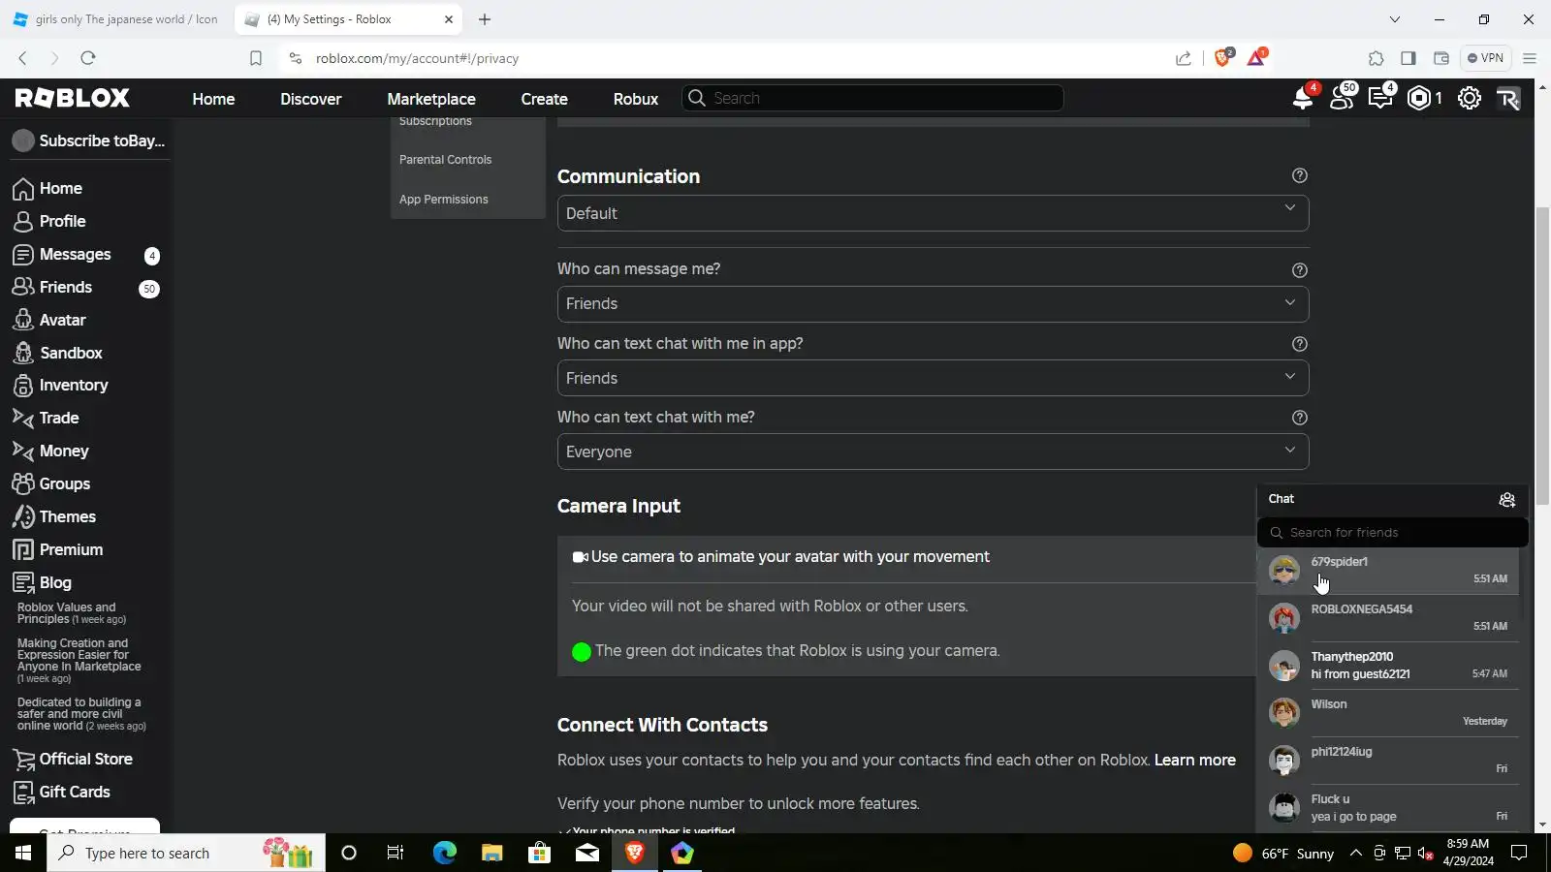Switch to Parental Controls settings tab
Viewport: 1551px width, 872px height.
pyautogui.click(x=446, y=160)
